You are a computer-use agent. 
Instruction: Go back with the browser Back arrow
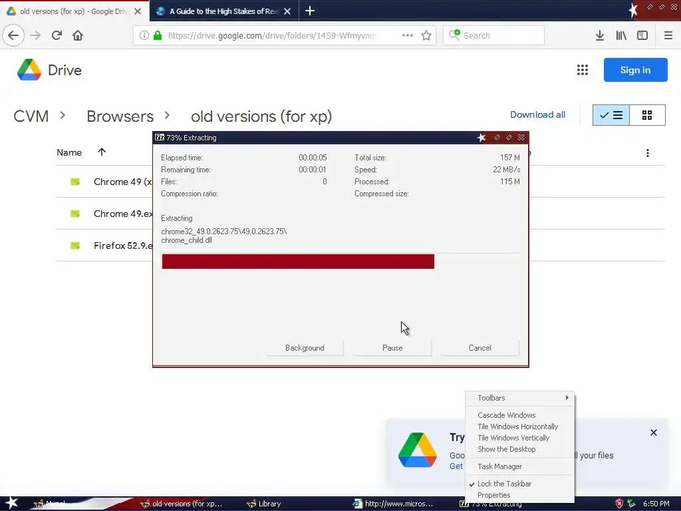pyautogui.click(x=13, y=35)
